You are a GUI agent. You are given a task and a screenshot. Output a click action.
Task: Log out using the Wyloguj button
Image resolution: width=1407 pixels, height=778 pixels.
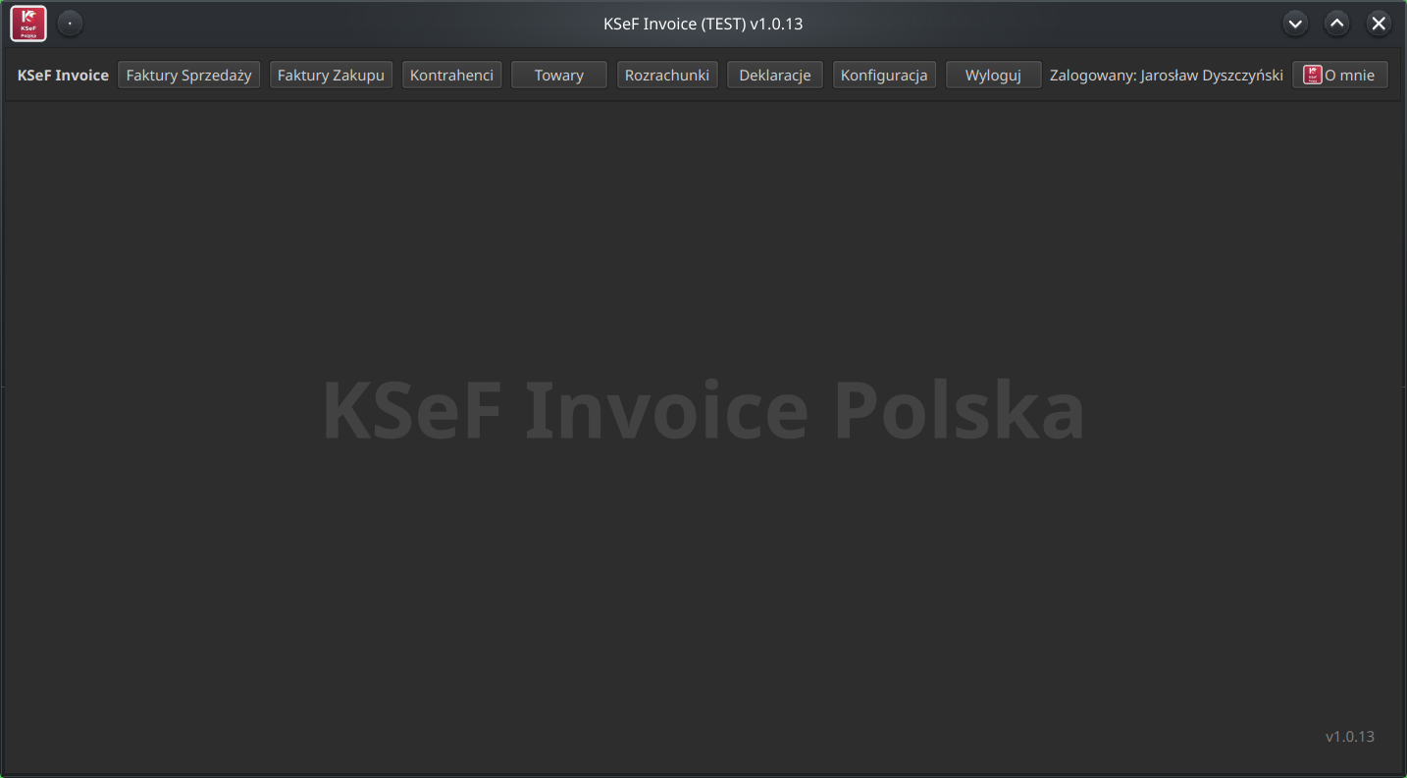[993, 74]
